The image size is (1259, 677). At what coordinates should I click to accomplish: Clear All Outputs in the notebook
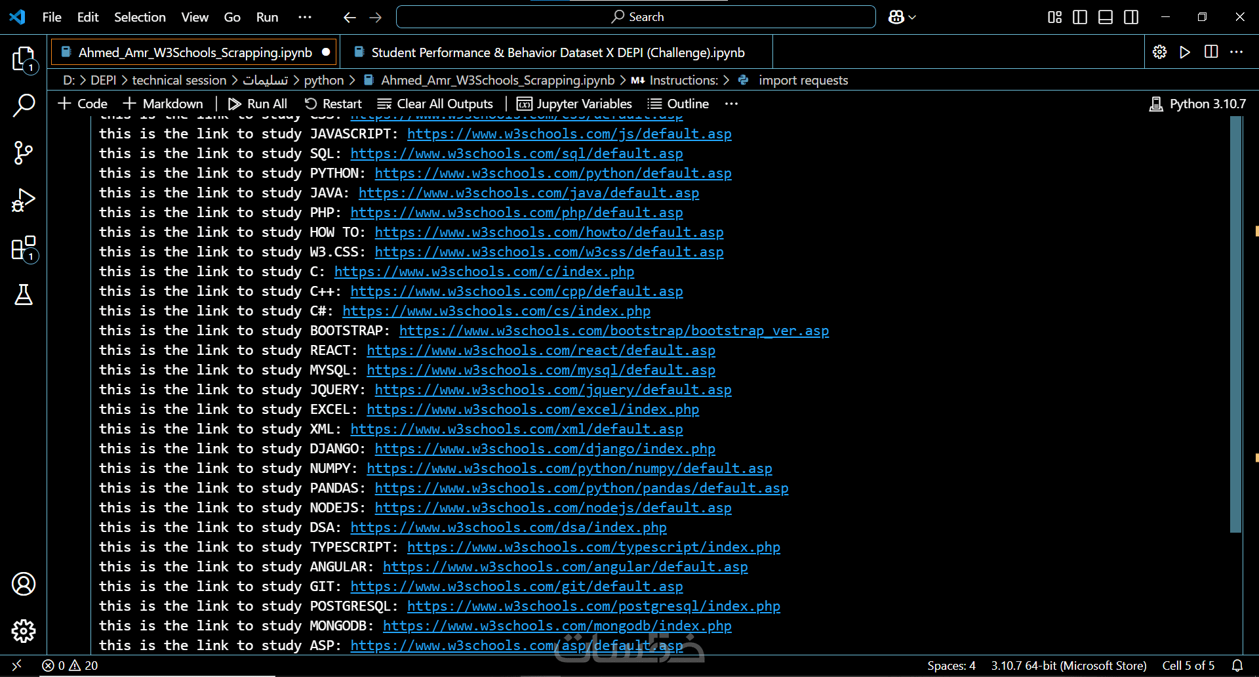point(435,104)
